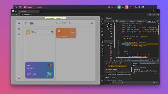Collapse the call stack section
168x94 pixels.
[x=106, y=78]
